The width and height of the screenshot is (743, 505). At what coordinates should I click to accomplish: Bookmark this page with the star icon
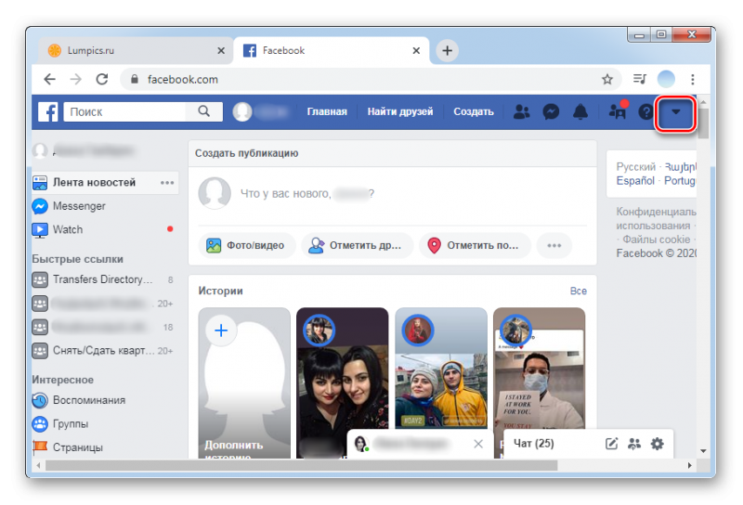pyautogui.click(x=607, y=79)
